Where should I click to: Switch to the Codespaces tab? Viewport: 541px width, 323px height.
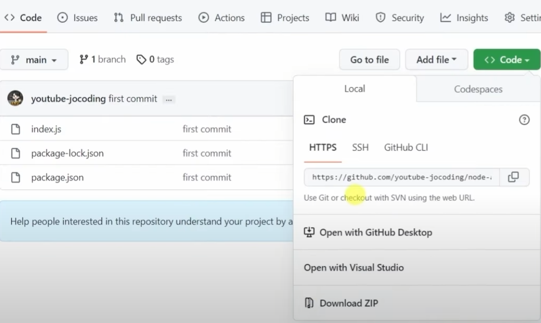pyautogui.click(x=478, y=89)
